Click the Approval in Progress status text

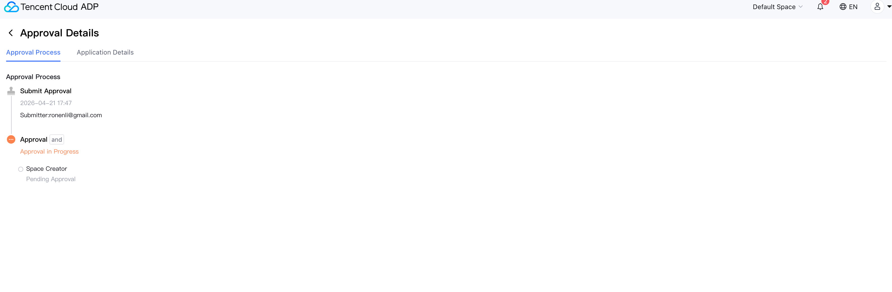(x=49, y=151)
